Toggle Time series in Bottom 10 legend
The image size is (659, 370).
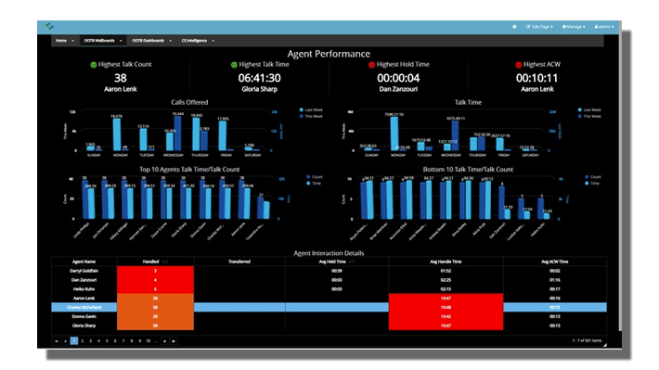(x=592, y=183)
